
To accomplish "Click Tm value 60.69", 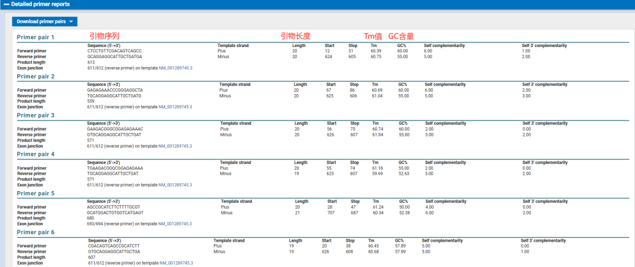I will [x=377, y=90].
